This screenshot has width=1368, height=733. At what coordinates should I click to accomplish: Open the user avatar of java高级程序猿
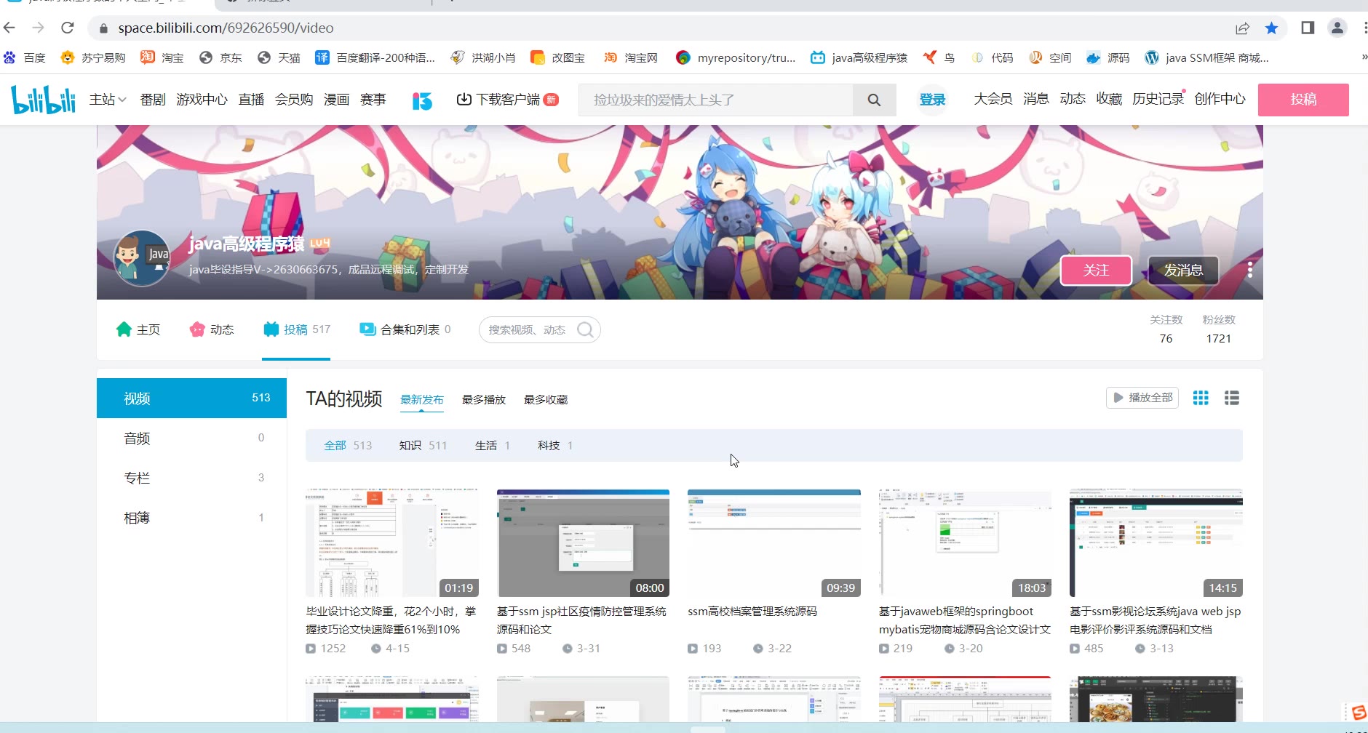click(x=142, y=259)
